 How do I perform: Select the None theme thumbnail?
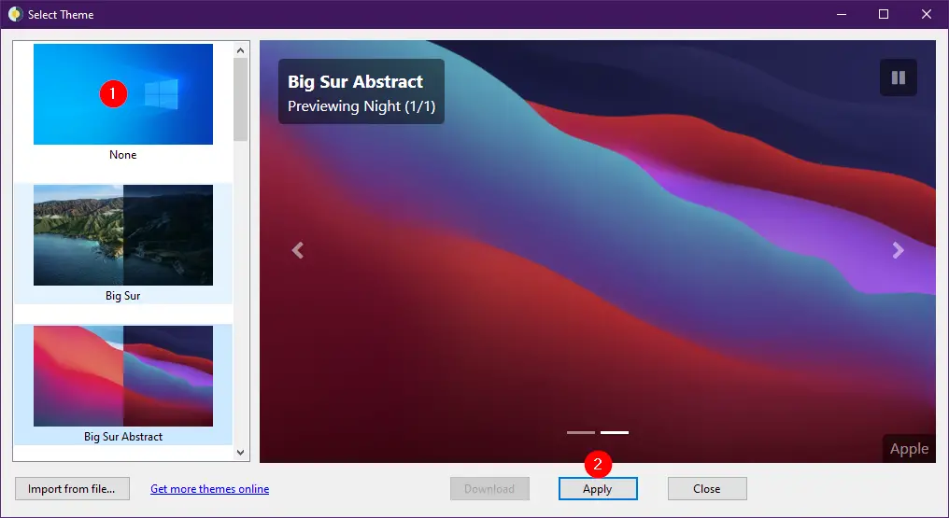pos(123,94)
